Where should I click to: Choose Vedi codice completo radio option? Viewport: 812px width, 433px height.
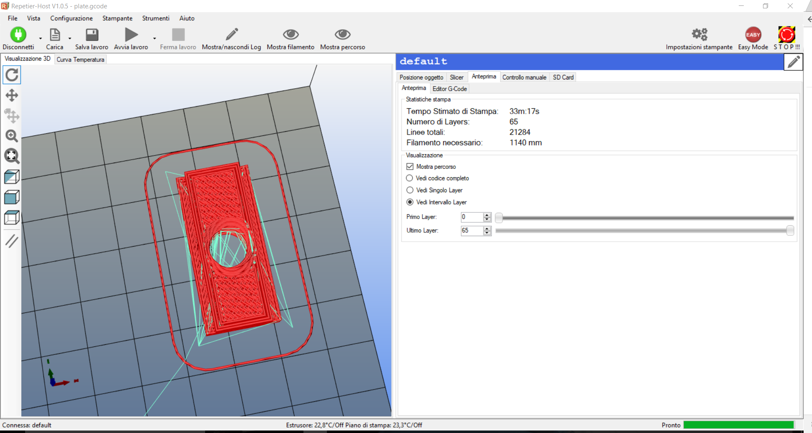[410, 178]
